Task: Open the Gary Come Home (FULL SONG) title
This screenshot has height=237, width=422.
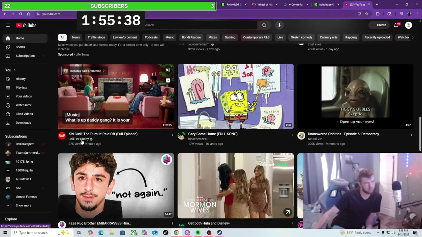Action: tap(213, 134)
